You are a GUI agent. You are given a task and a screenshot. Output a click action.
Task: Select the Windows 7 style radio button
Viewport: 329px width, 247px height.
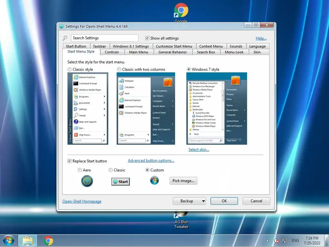189,69
